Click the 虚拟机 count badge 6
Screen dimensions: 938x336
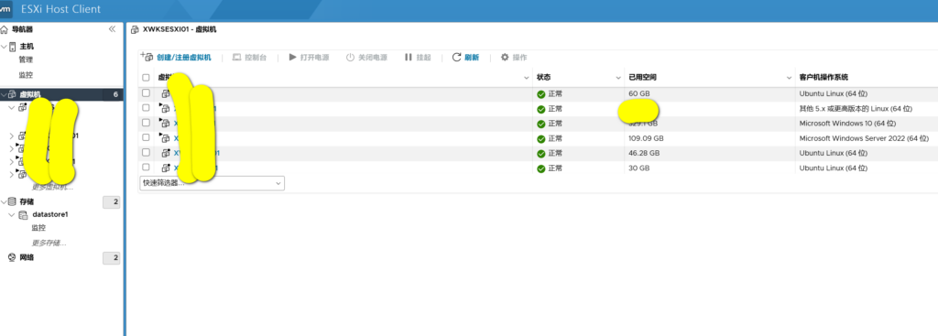pos(115,94)
